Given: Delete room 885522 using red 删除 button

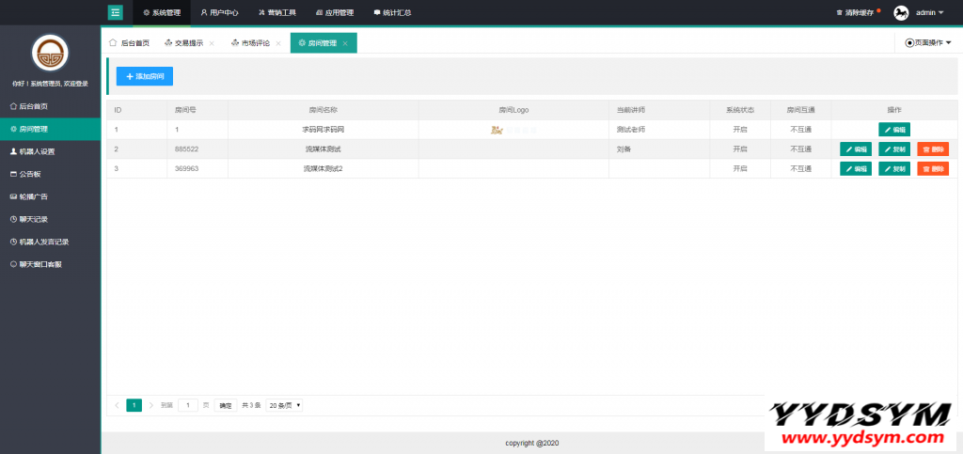Looking at the screenshot, I should point(933,149).
